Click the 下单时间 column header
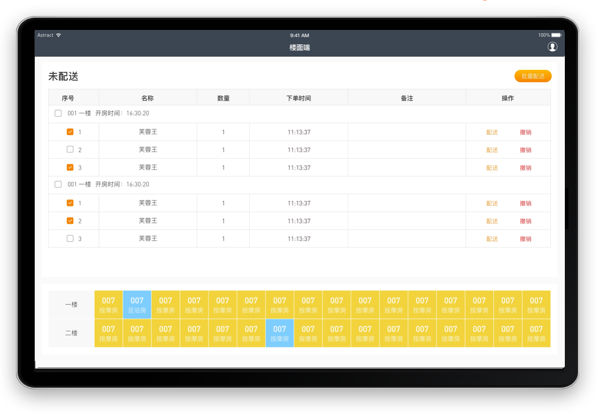 298,98
